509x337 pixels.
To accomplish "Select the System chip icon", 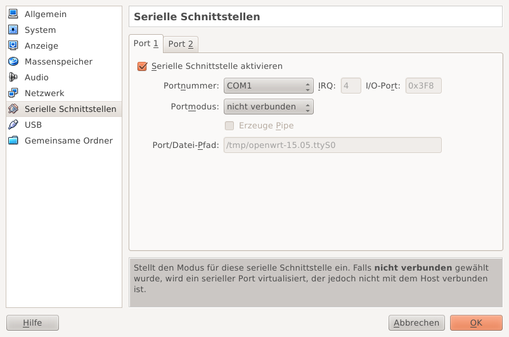I will pyautogui.click(x=13, y=30).
